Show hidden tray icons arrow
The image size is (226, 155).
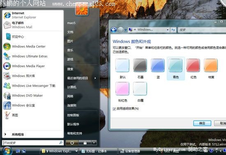221,150
